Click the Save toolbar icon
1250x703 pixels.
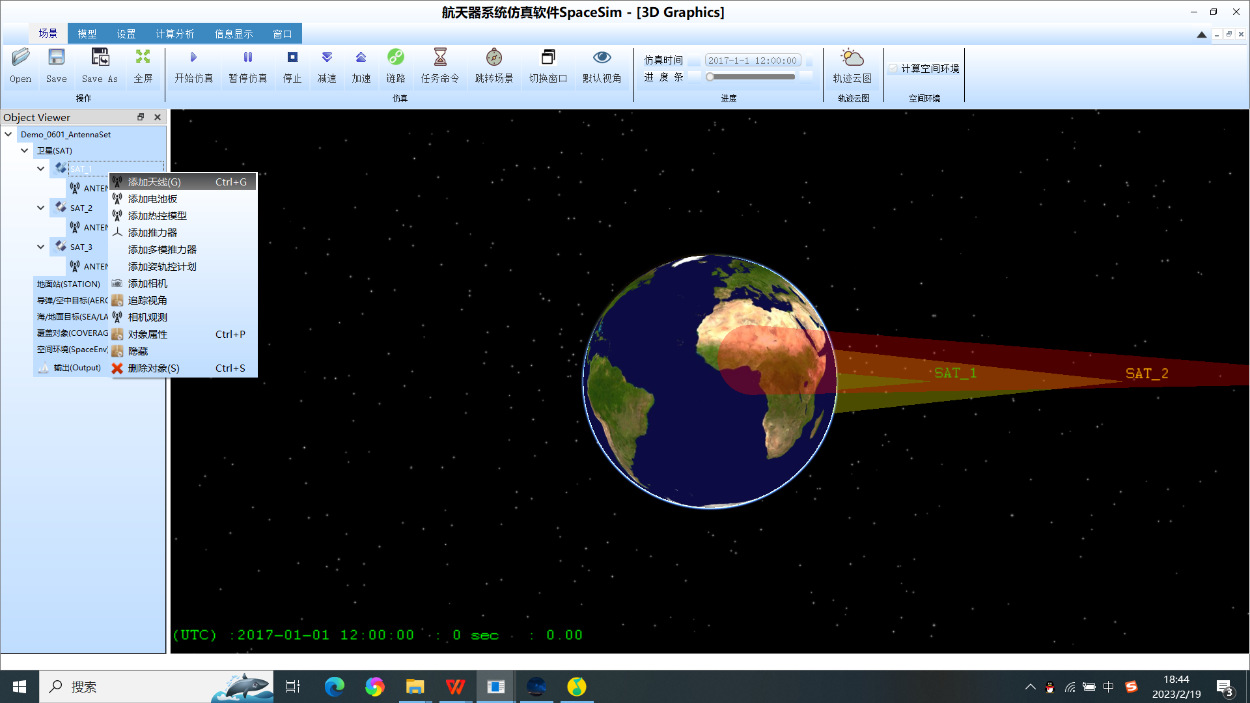click(x=56, y=65)
